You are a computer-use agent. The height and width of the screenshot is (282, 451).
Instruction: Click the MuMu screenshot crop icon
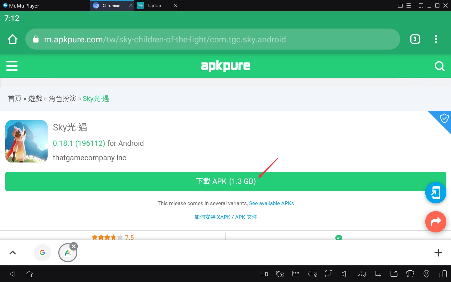point(378,274)
